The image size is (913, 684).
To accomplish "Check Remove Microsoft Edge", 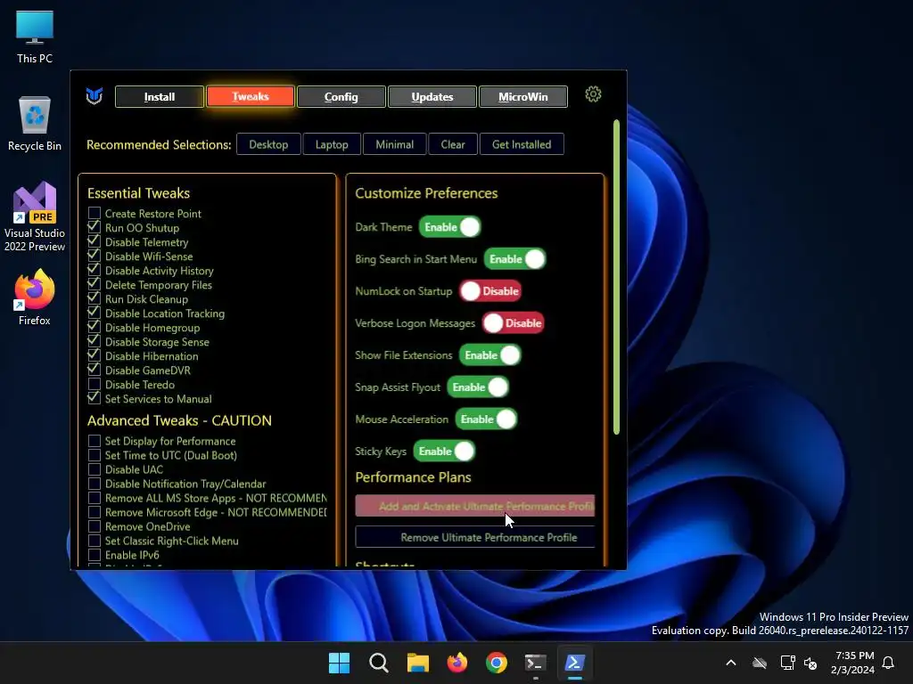I will tap(95, 512).
